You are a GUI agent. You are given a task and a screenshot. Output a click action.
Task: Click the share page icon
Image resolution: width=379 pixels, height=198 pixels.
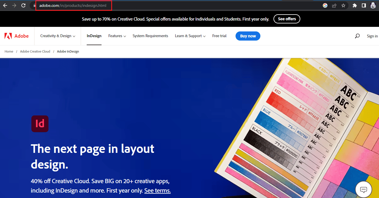pyautogui.click(x=334, y=5)
